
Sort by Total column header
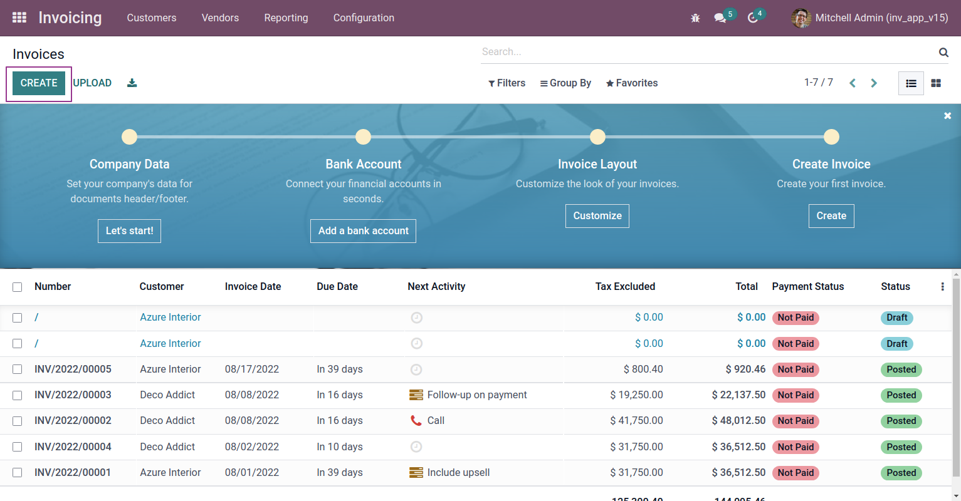pyautogui.click(x=747, y=287)
